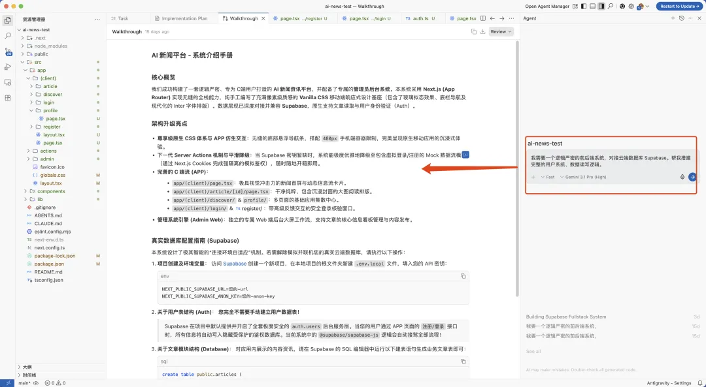This screenshot has width=706, height=387.
Task: Toggle the Agent side panel visibility
Action: [x=601, y=7]
